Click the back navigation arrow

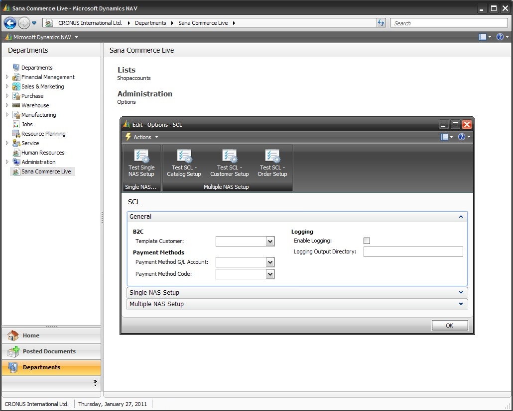point(10,23)
